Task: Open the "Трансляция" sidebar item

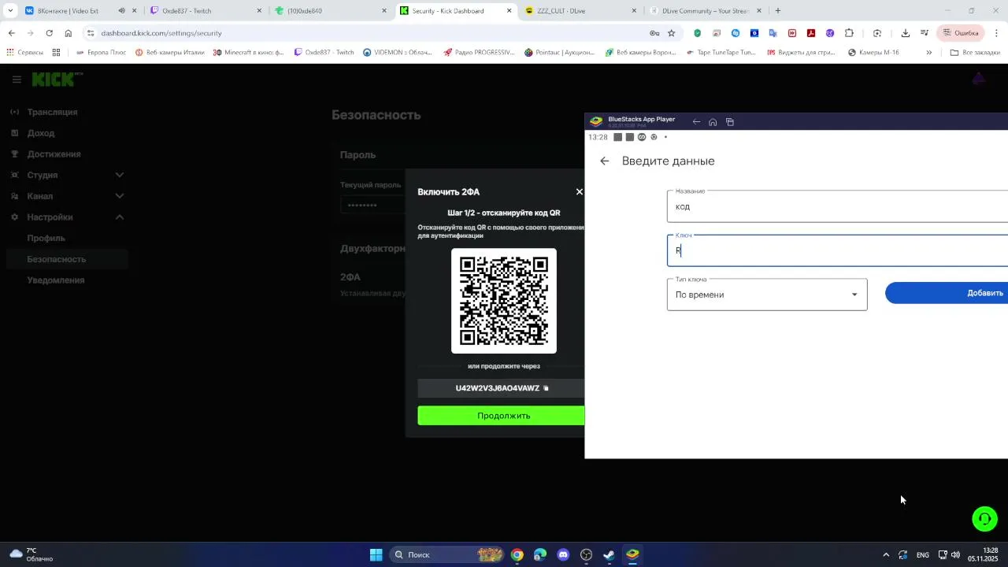Action: click(52, 112)
